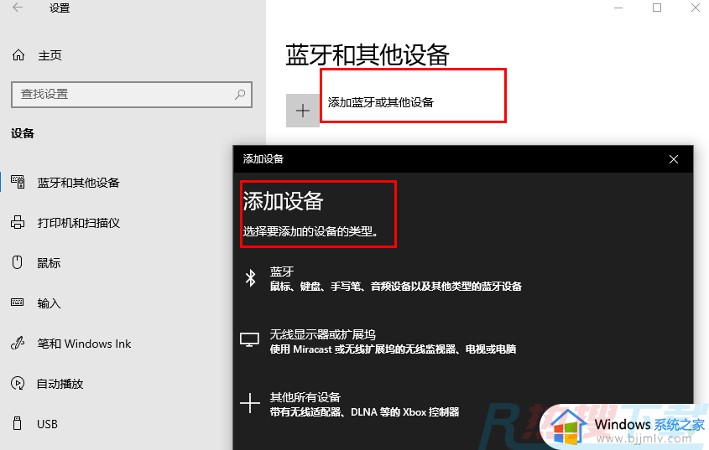Screen dimensions: 709x450
Task: Click the monitor icon in dialog
Action: 249,339
